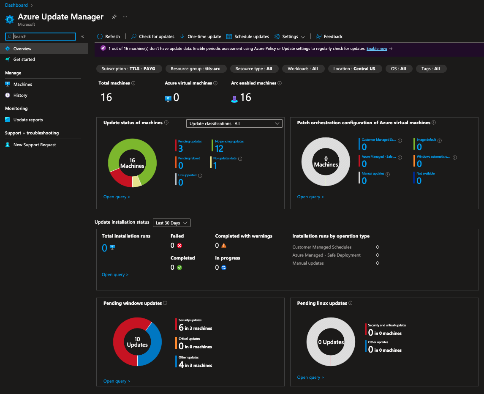Screen dimensions: 484x394
Task: Click the Pending updates count 3
Action: click(181, 149)
